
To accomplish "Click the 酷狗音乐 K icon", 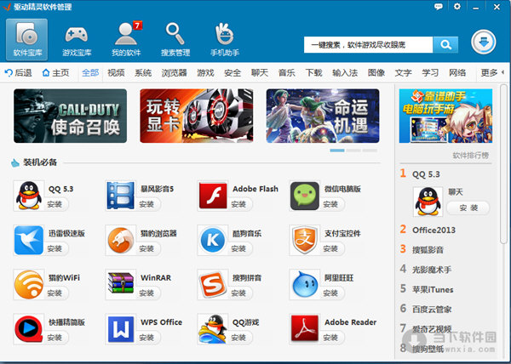I will tap(213, 240).
